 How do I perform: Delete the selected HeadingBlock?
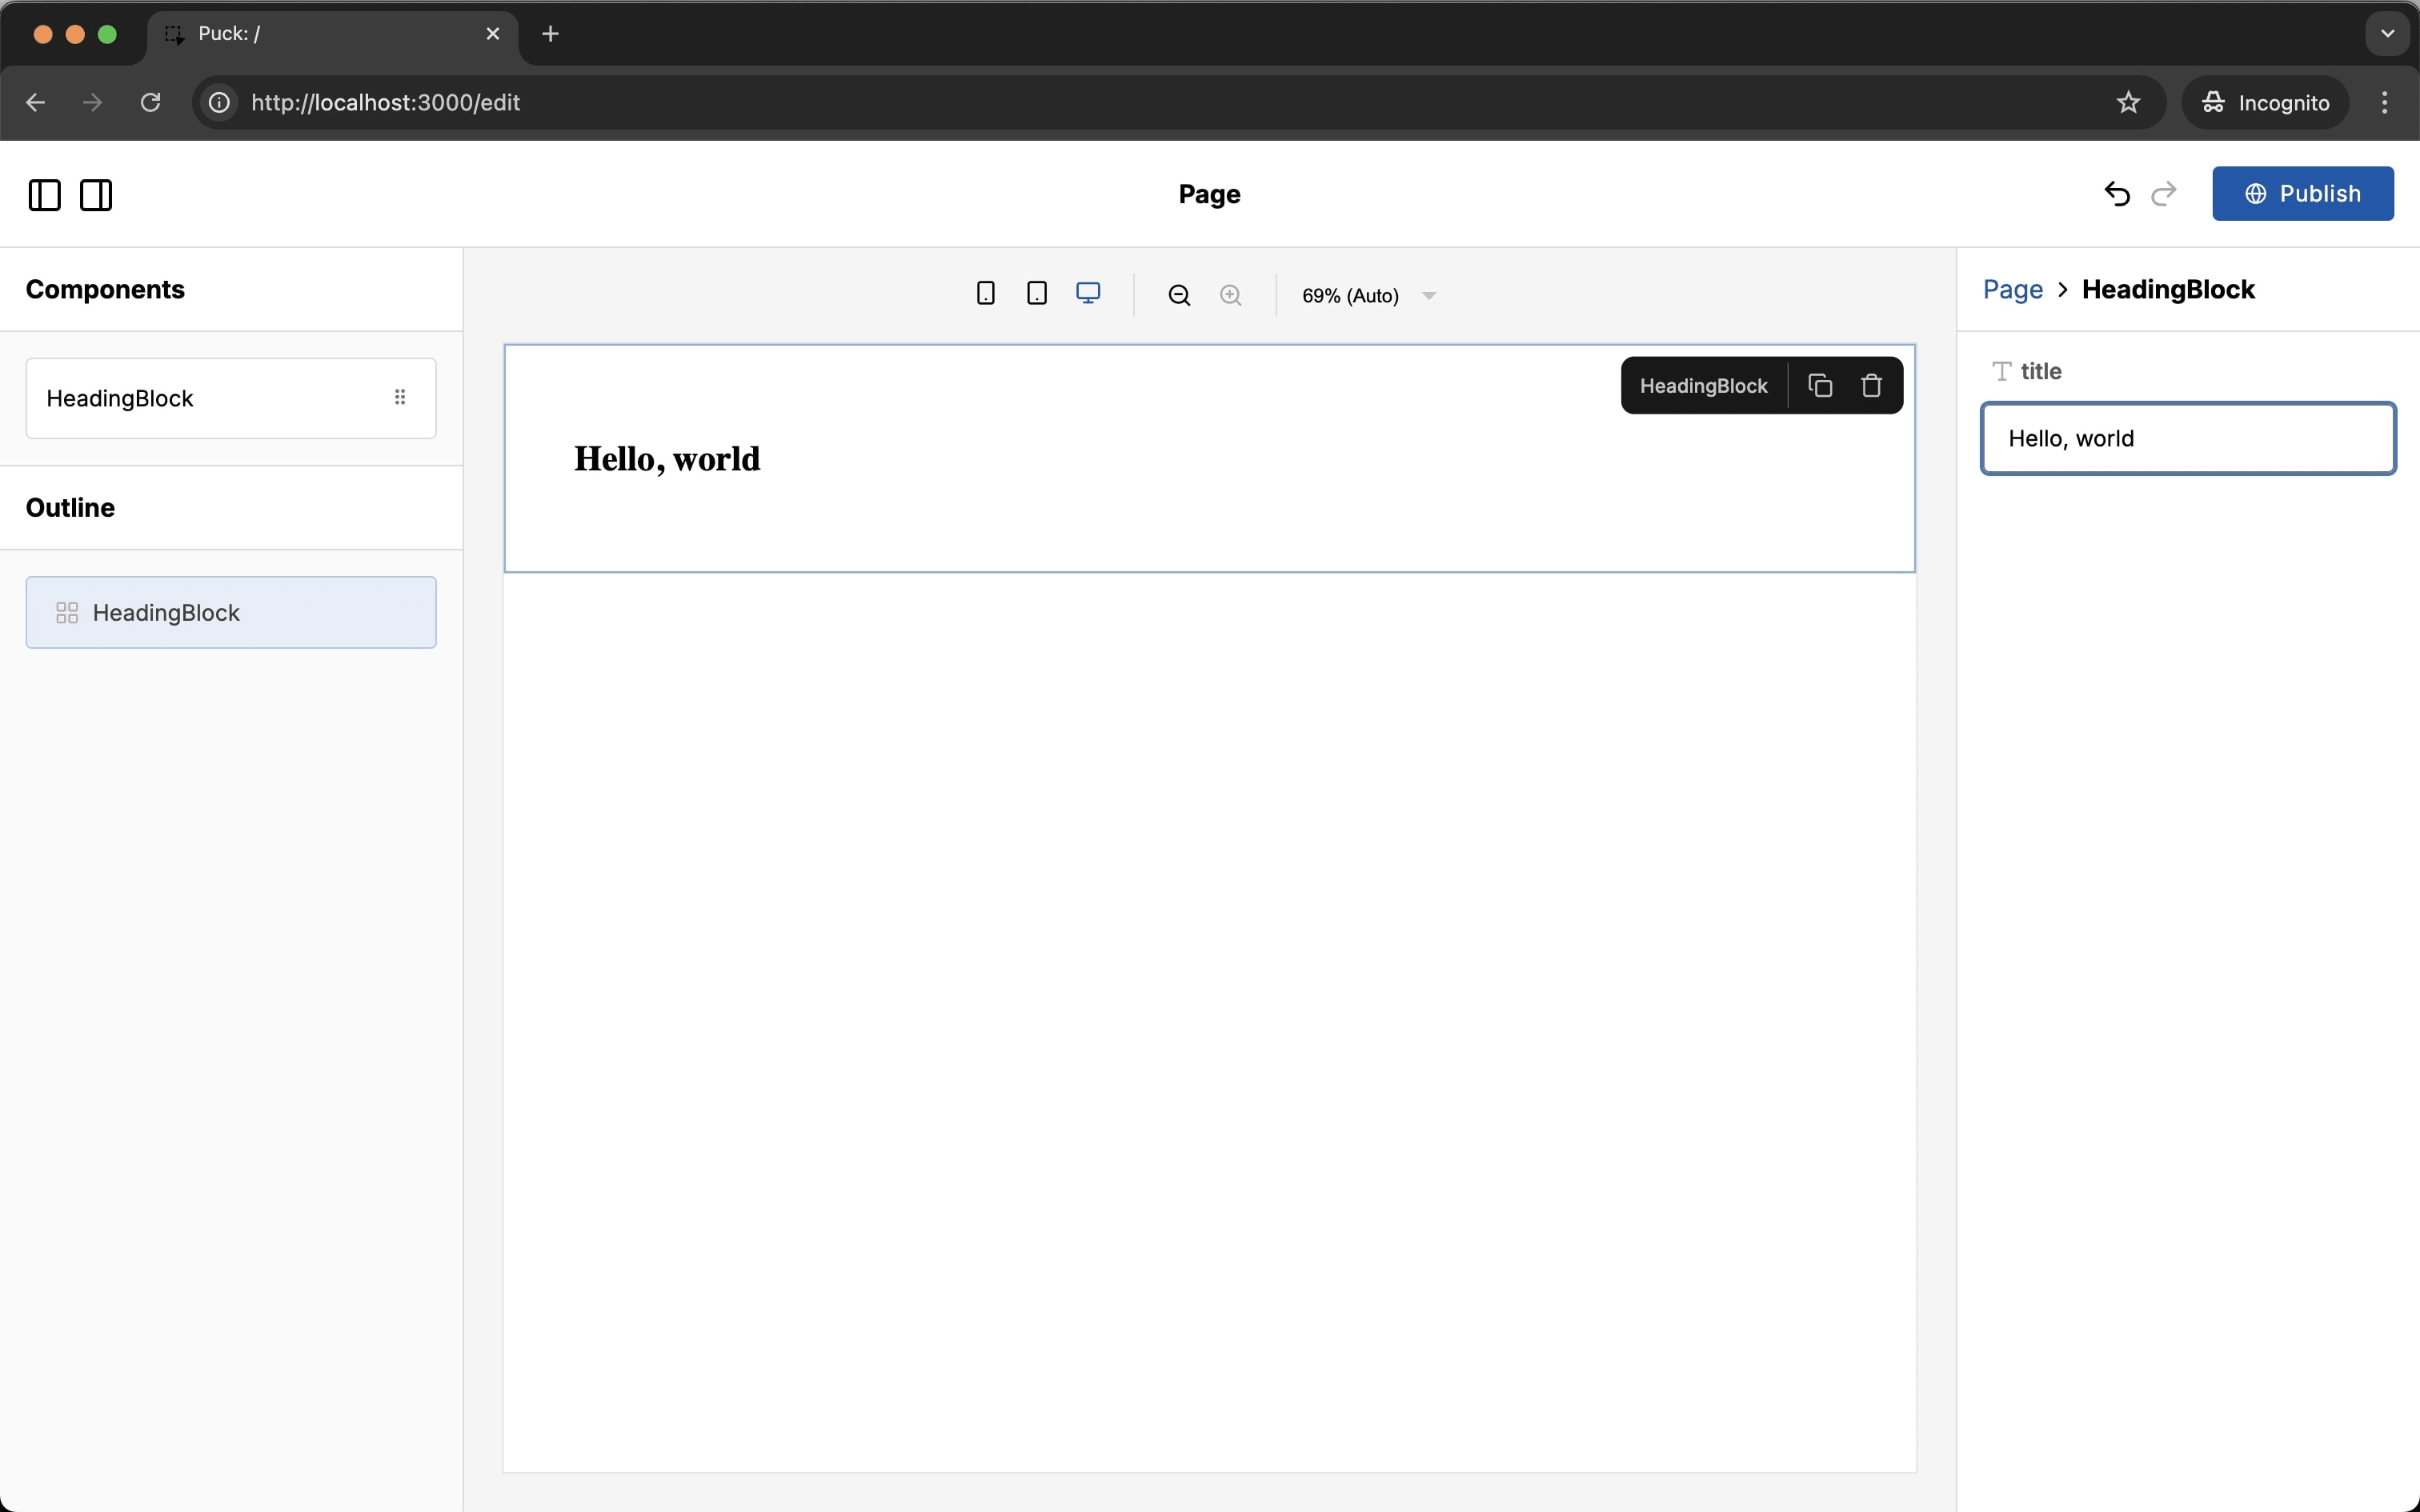(1871, 386)
